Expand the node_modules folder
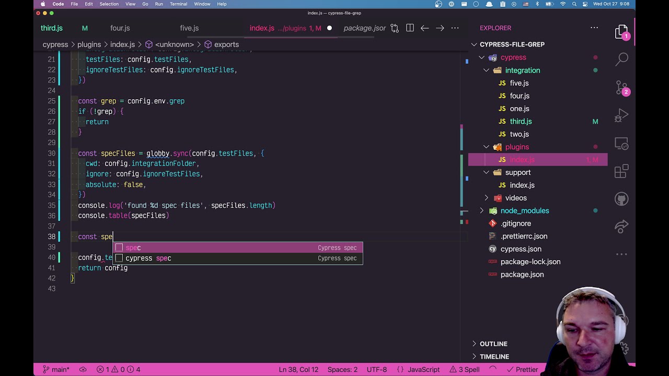The width and height of the screenshot is (669, 376). 481,211
